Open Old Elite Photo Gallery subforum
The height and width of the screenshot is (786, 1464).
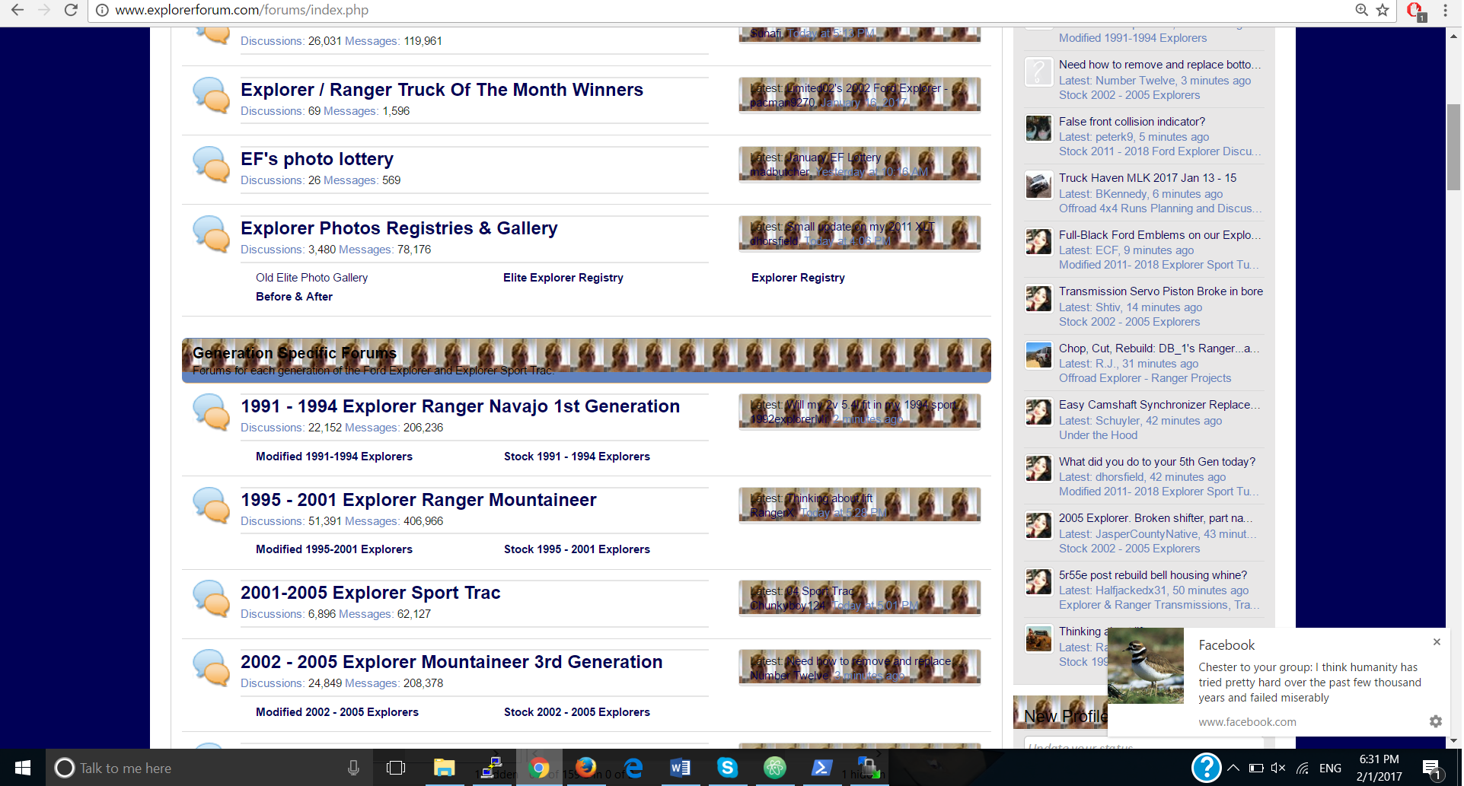coord(311,278)
